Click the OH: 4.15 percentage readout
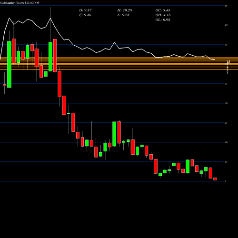This screenshot has width=238, height=238. pyautogui.click(x=163, y=15)
